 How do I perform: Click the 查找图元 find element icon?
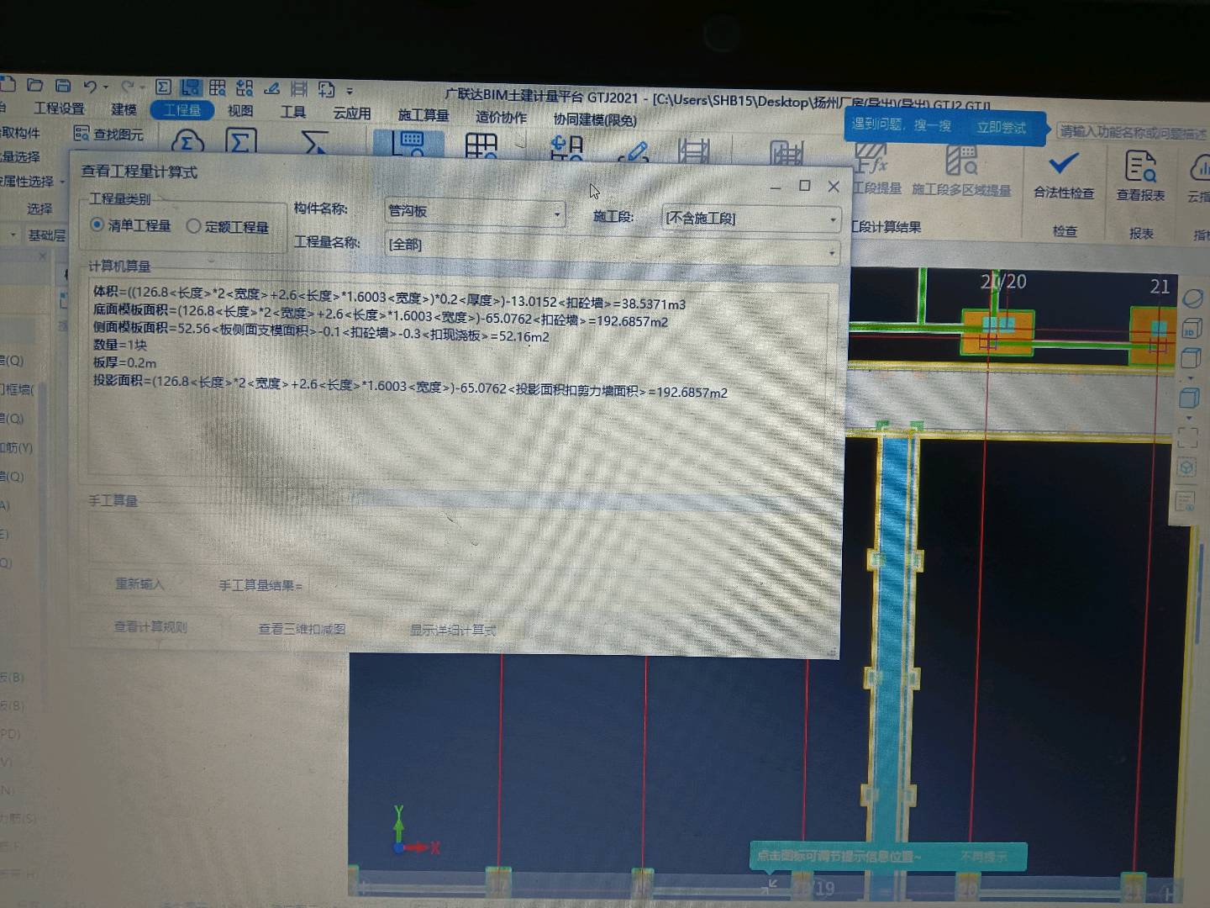pyautogui.click(x=108, y=134)
